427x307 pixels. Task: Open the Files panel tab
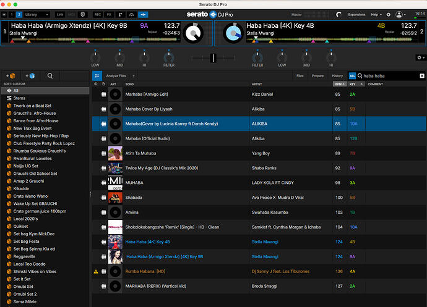point(300,76)
